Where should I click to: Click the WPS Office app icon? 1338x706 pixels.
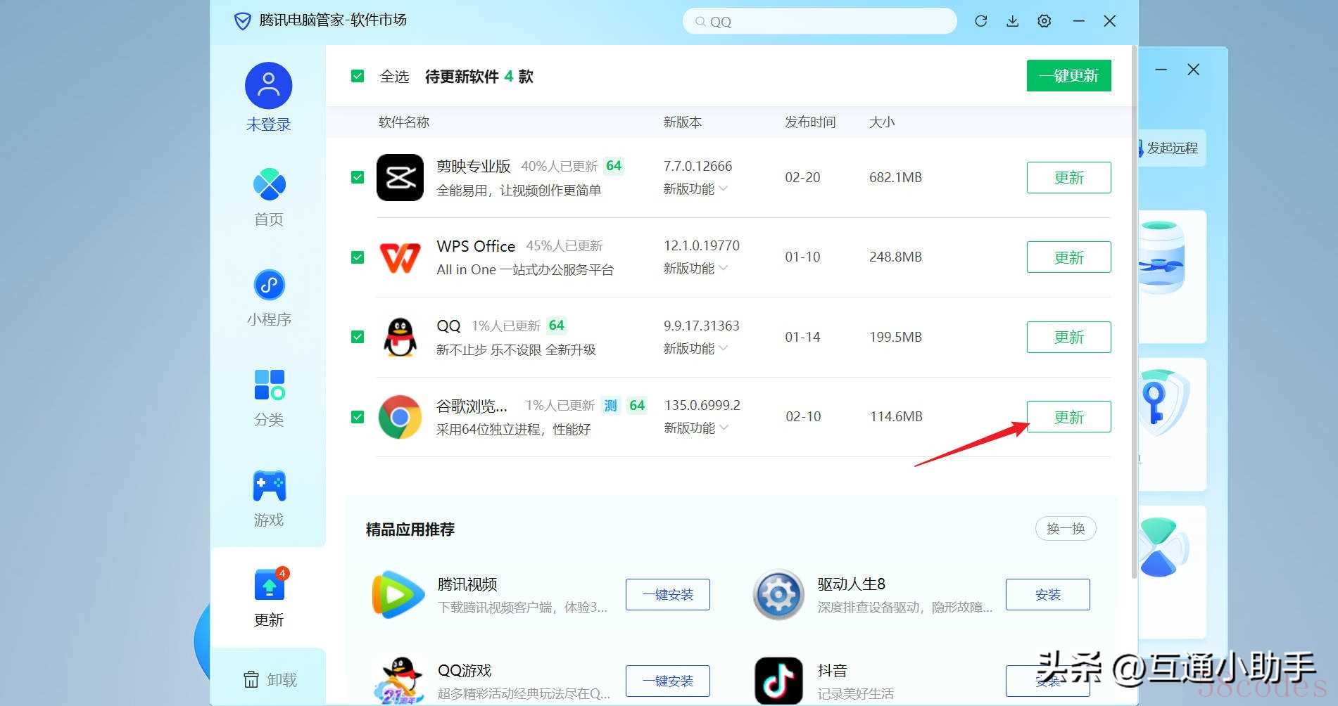click(x=400, y=257)
